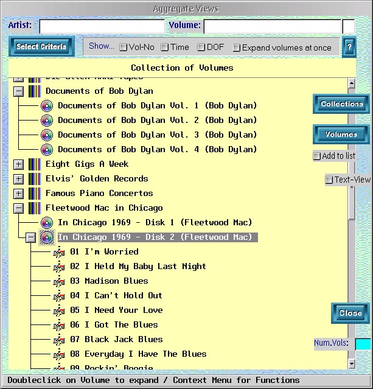
Task: Click disc icon for Documents of Bob Dylan Vol. 4
Action: [x=47, y=150]
